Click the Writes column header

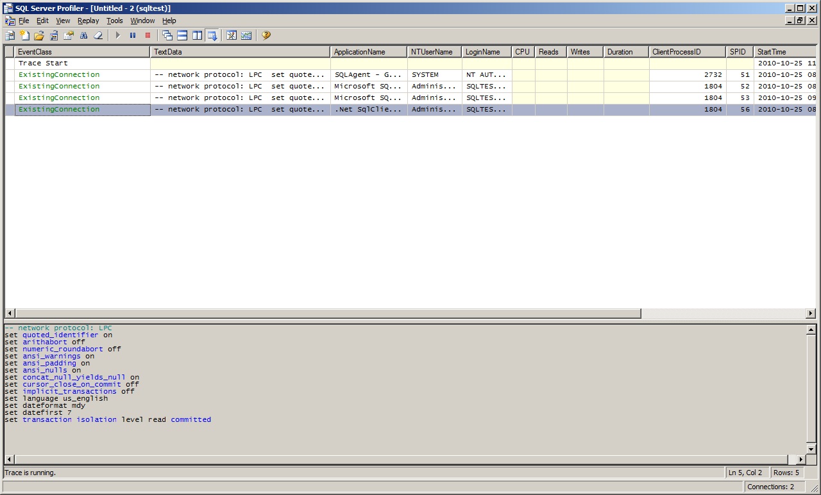click(586, 52)
